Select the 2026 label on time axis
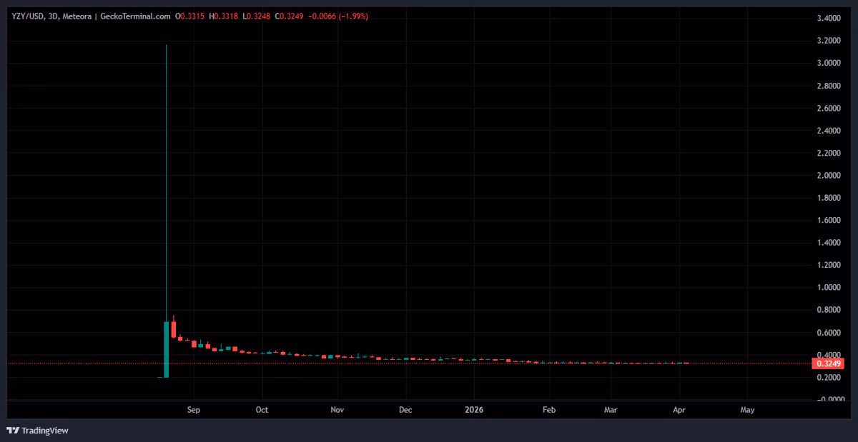Viewport: 858px width, 442px height. coord(473,410)
